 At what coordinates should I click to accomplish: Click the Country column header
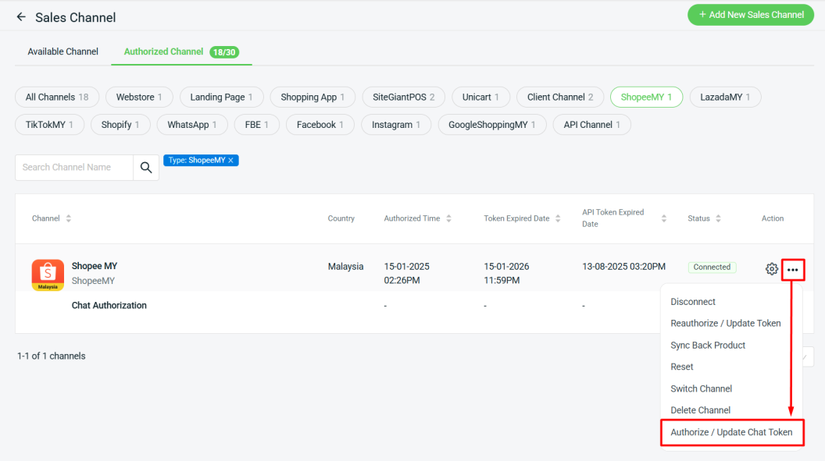[341, 218]
